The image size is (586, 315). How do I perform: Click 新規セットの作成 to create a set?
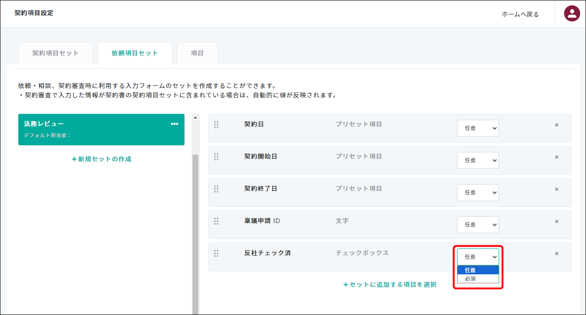[101, 158]
